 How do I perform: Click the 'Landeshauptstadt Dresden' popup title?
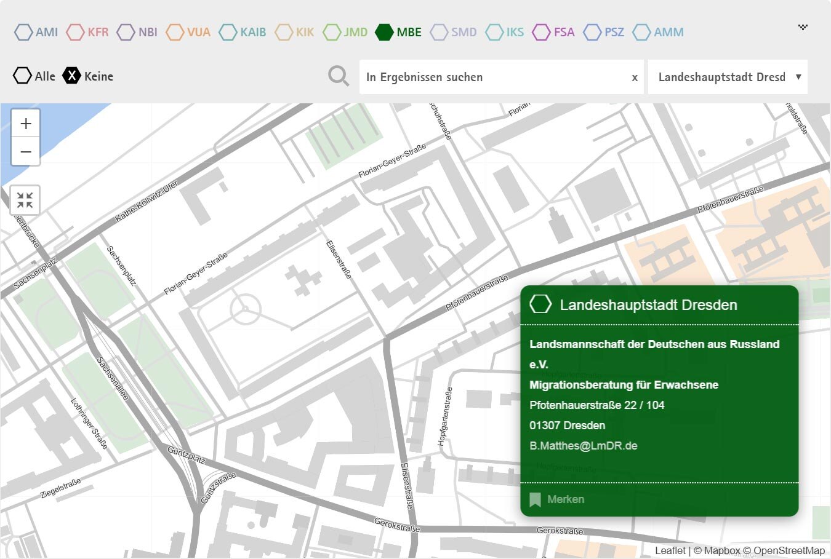(x=648, y=304)
